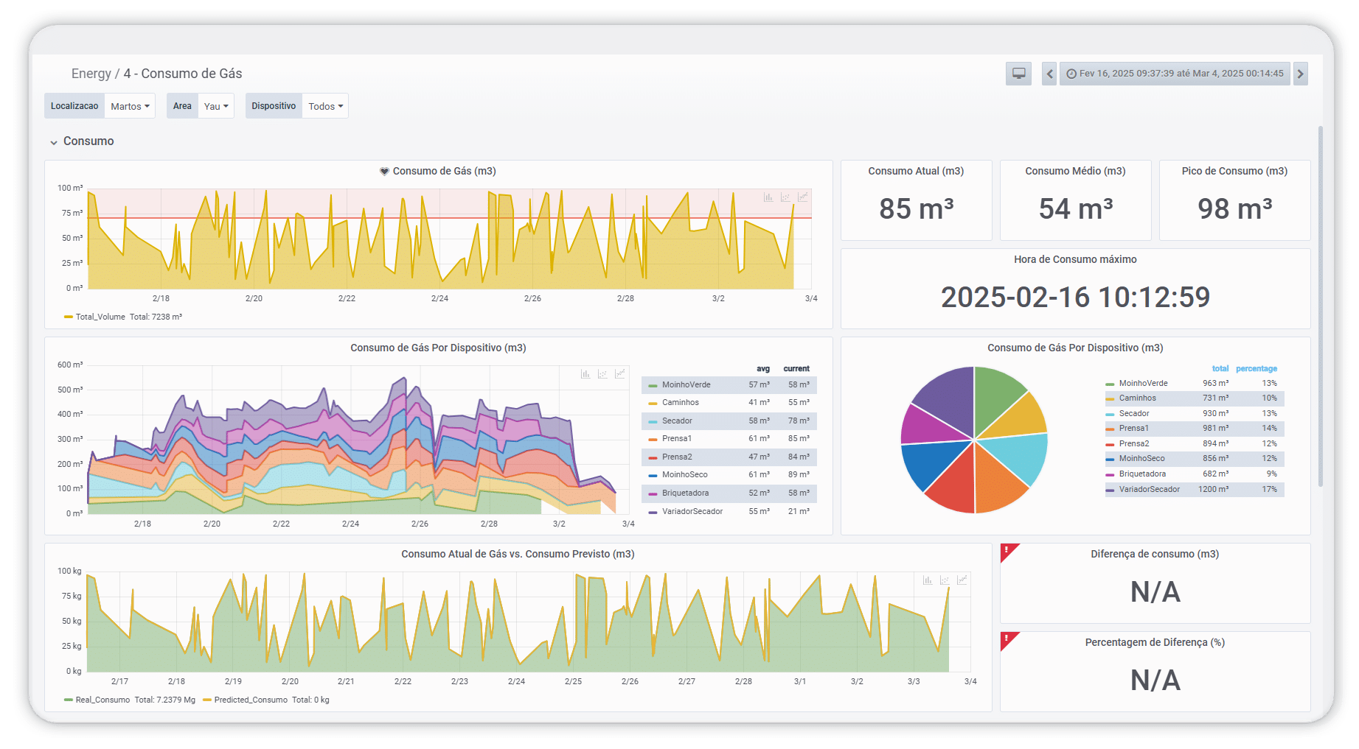Open the Localizacao Martos dropdown

pos(130,106)
